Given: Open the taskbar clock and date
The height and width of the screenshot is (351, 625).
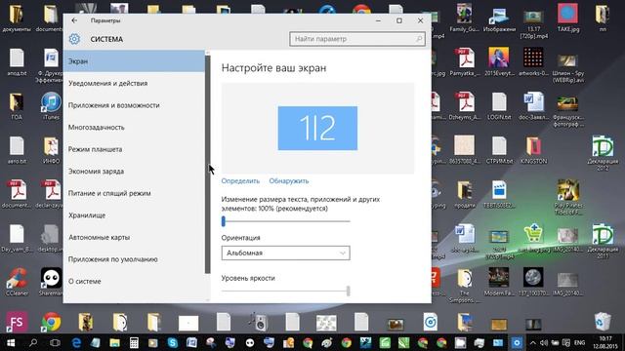Looking at the screenshot, I should (605, 342).
